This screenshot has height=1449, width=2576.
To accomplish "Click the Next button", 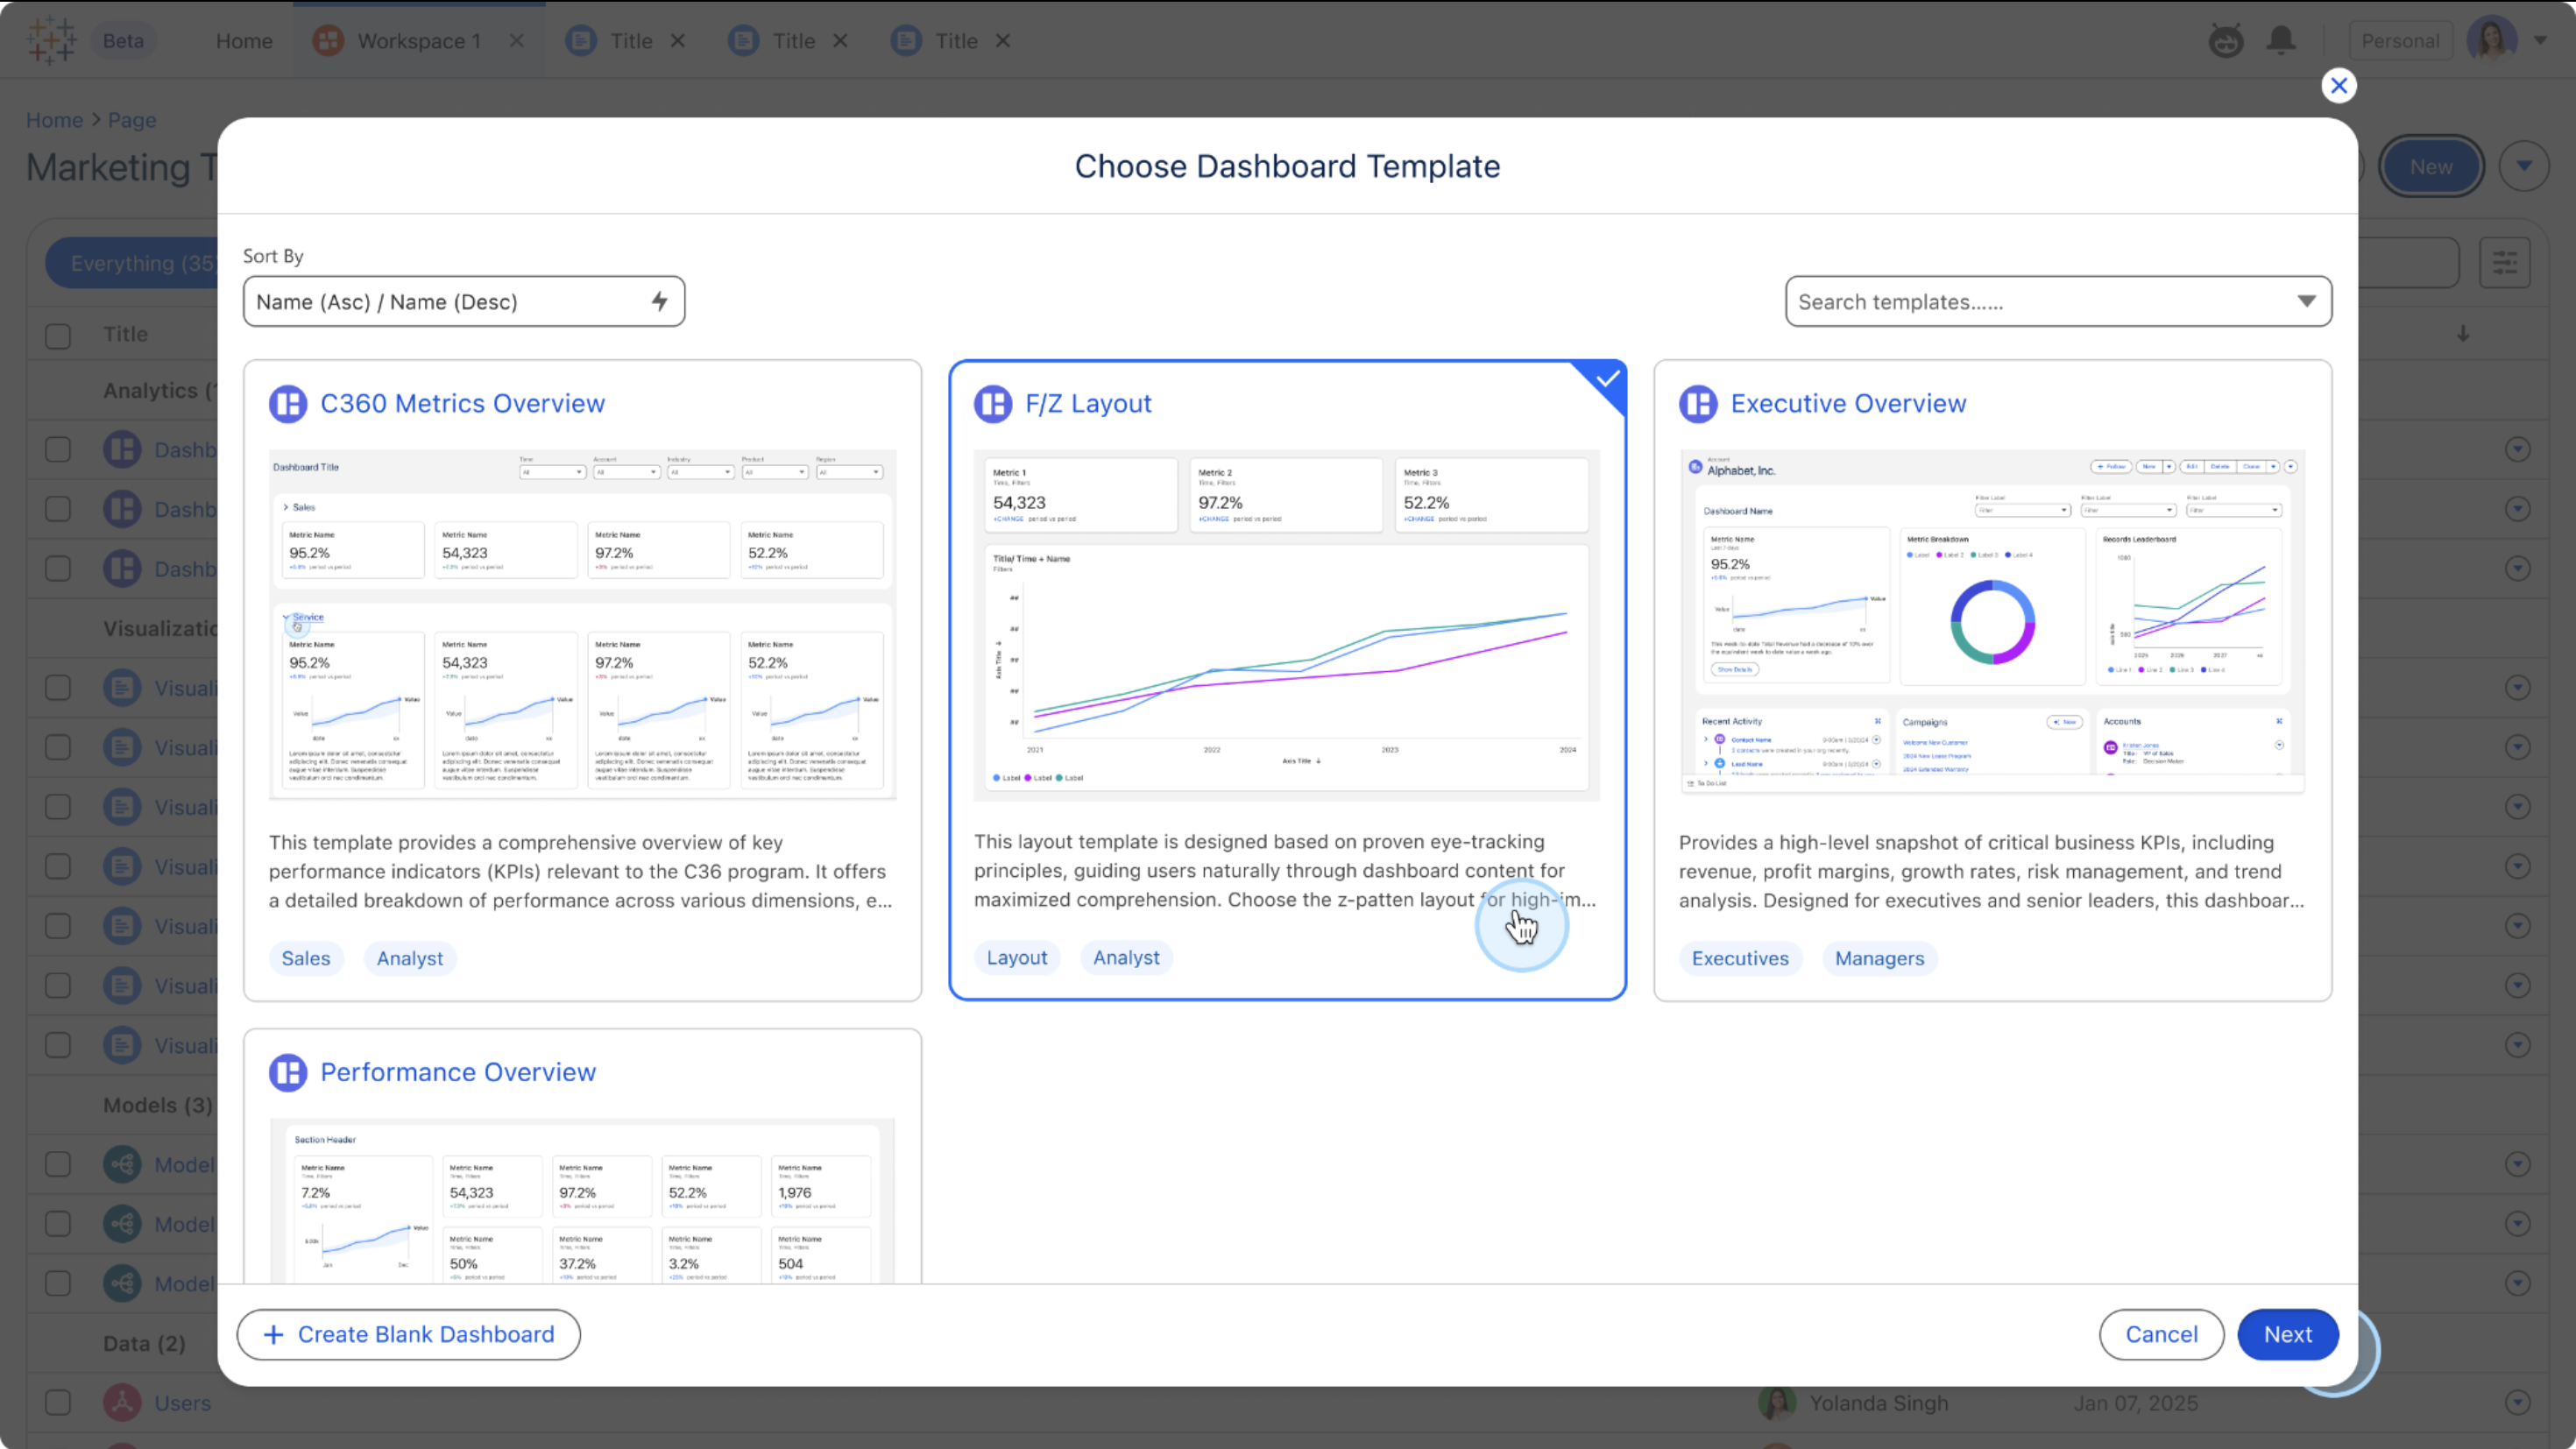I will point(2287,1334).
